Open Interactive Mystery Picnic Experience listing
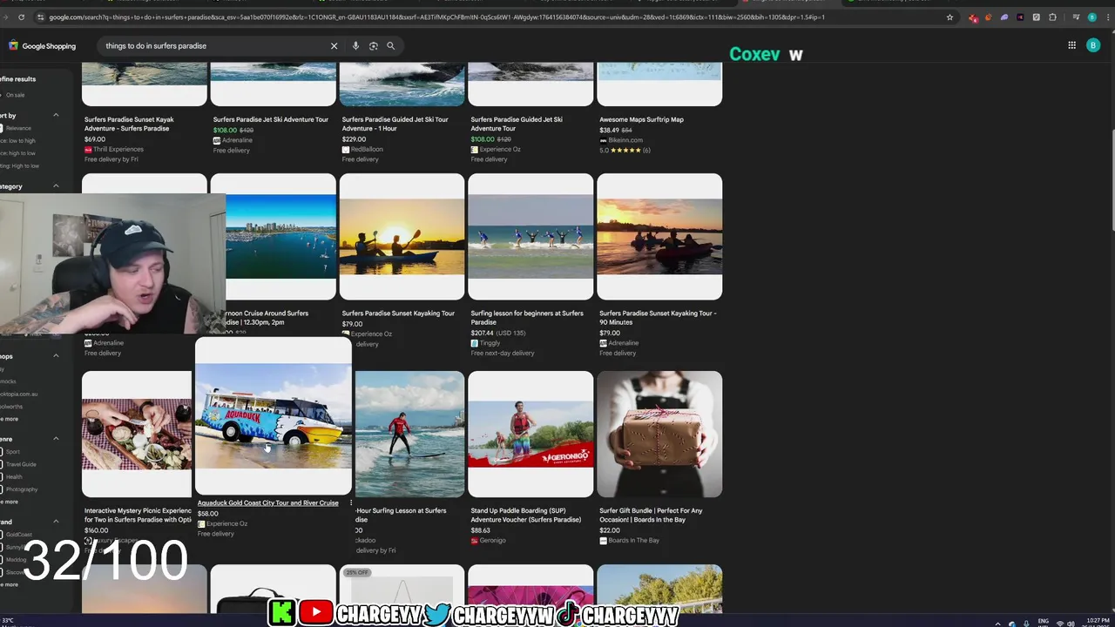 138,515
